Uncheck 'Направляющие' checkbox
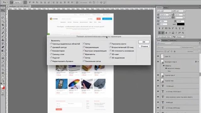Screen dimensions: 201x113 [x=84, y=47]
